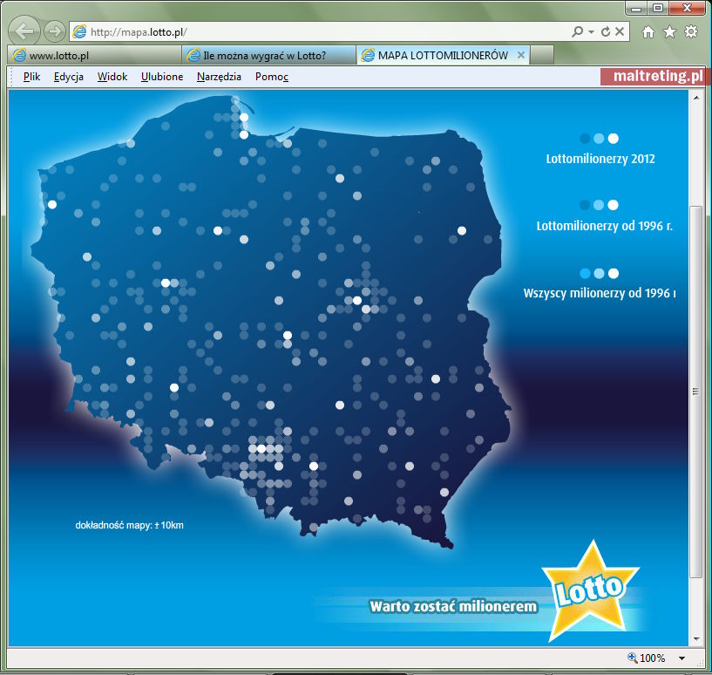Close the MAPA LOTTOMILIONERÓW tab
This screenshot has width=712, height=675.
[521, 55]
